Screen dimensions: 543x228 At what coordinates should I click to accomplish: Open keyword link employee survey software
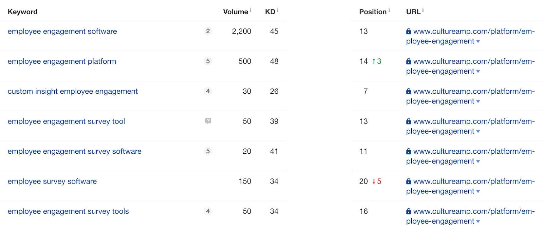pyautogui.click(x=52, y=182)
